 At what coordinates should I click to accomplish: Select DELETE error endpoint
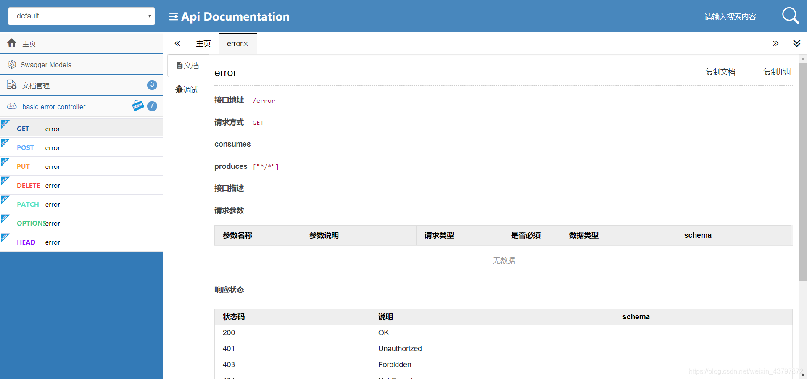click(x=82, y=185)
